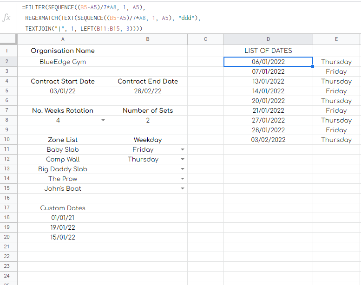Open the weekday dropdown beside Big Daddy Slab

click(x=183, y=169)
